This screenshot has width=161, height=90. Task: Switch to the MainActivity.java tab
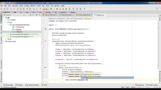(67, 15)
